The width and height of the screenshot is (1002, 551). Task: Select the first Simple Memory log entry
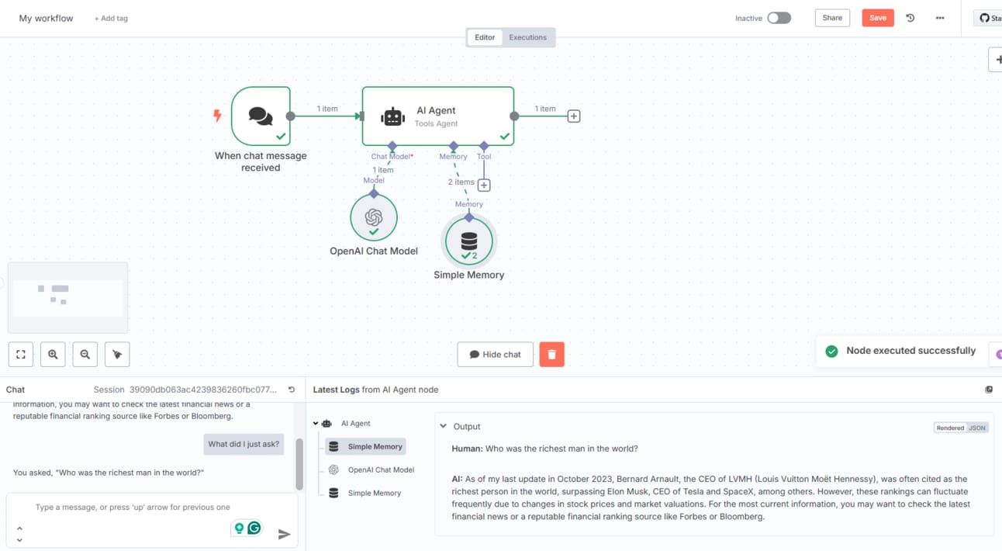[x=364, y=446]
